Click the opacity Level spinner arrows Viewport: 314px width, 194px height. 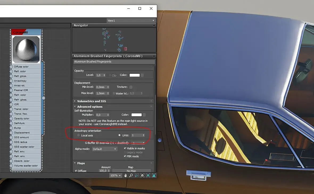[x=104, y=75]
